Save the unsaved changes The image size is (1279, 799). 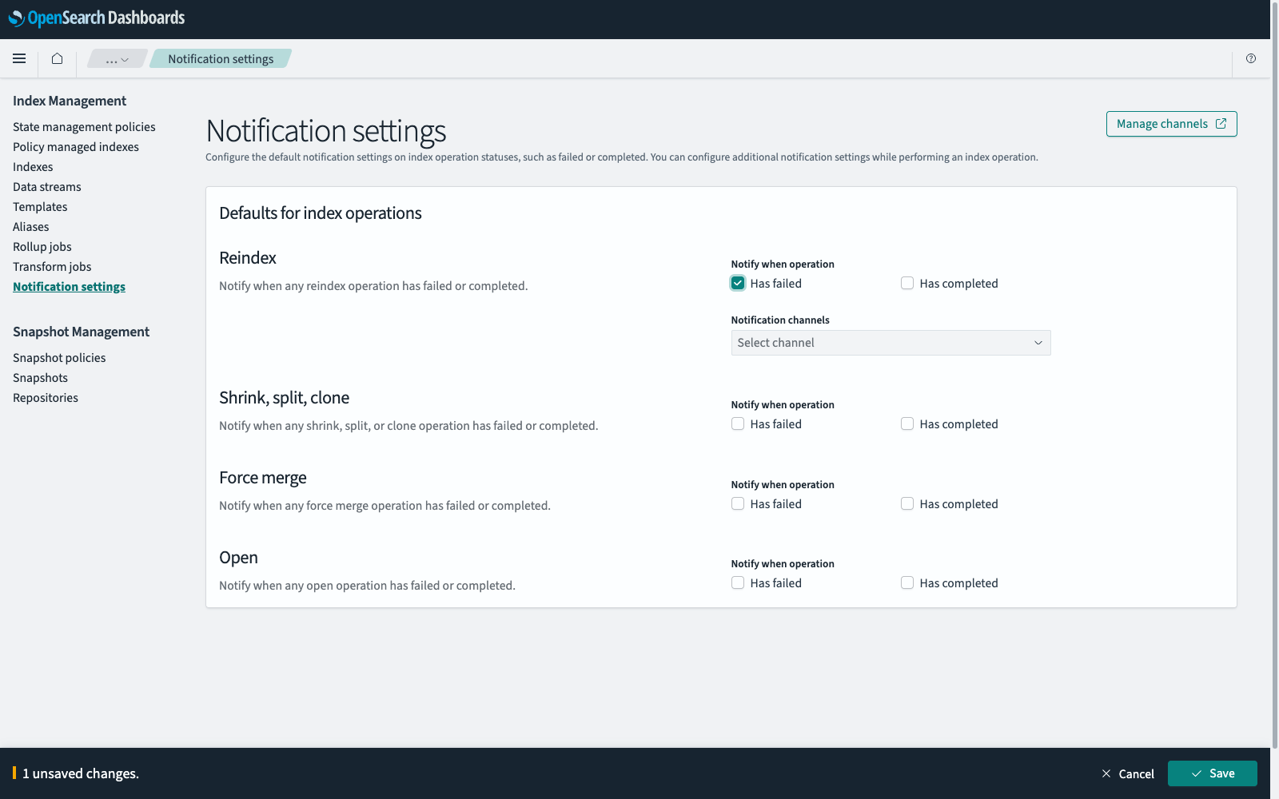tap(1212, 773)
